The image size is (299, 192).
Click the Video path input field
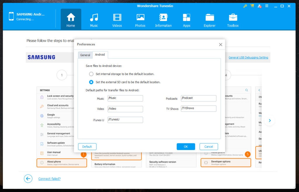click(125, 109)
